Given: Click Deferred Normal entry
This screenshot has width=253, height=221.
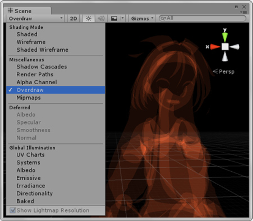Looking at the screenshot, I should 56,138.
